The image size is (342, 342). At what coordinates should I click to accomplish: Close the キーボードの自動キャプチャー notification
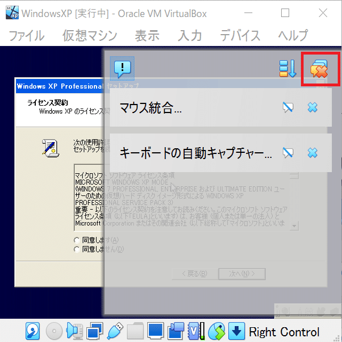point(312,152)
